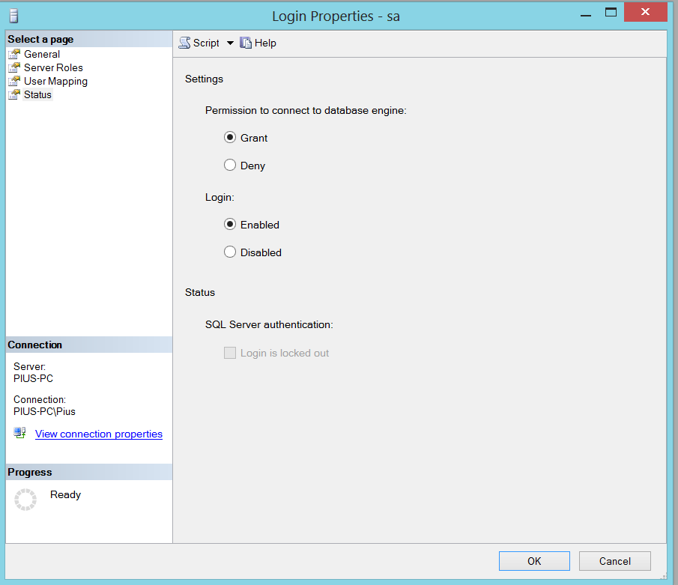Click the Script scroll icon in toolbar
The height and width of the screenshot is (585, 678).
pos(184,43)
